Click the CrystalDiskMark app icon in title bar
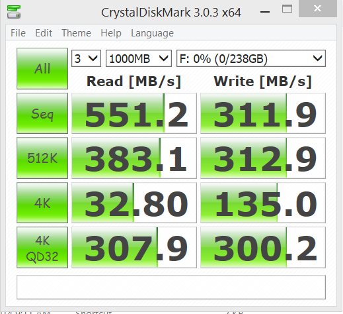The width and height of the screenshot is (343, 314). 14,12
